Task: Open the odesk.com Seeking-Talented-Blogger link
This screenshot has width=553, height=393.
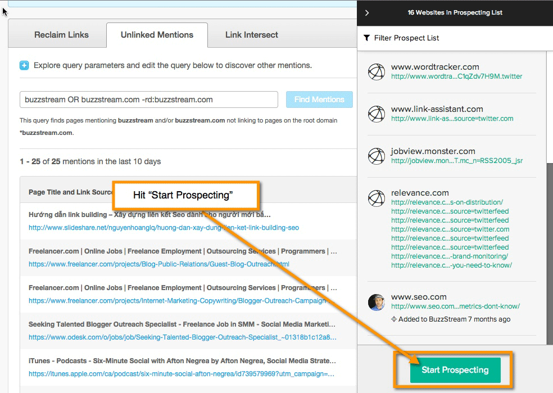Action: point(182,337)
